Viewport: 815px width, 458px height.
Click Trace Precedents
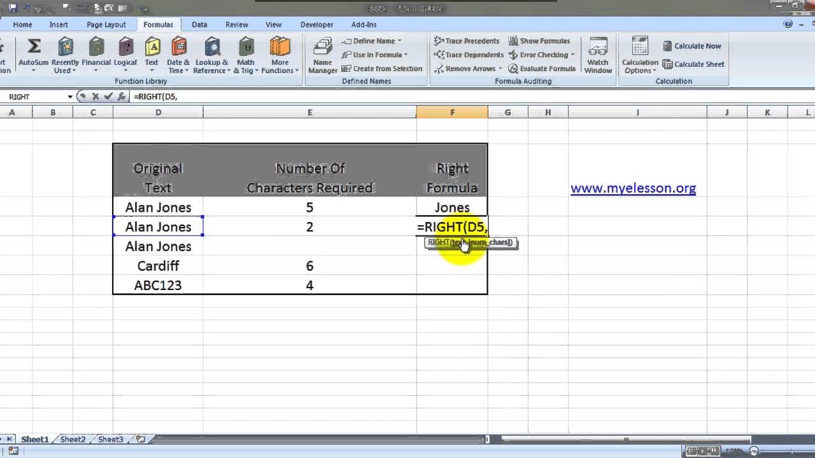[x=467, y=41]
